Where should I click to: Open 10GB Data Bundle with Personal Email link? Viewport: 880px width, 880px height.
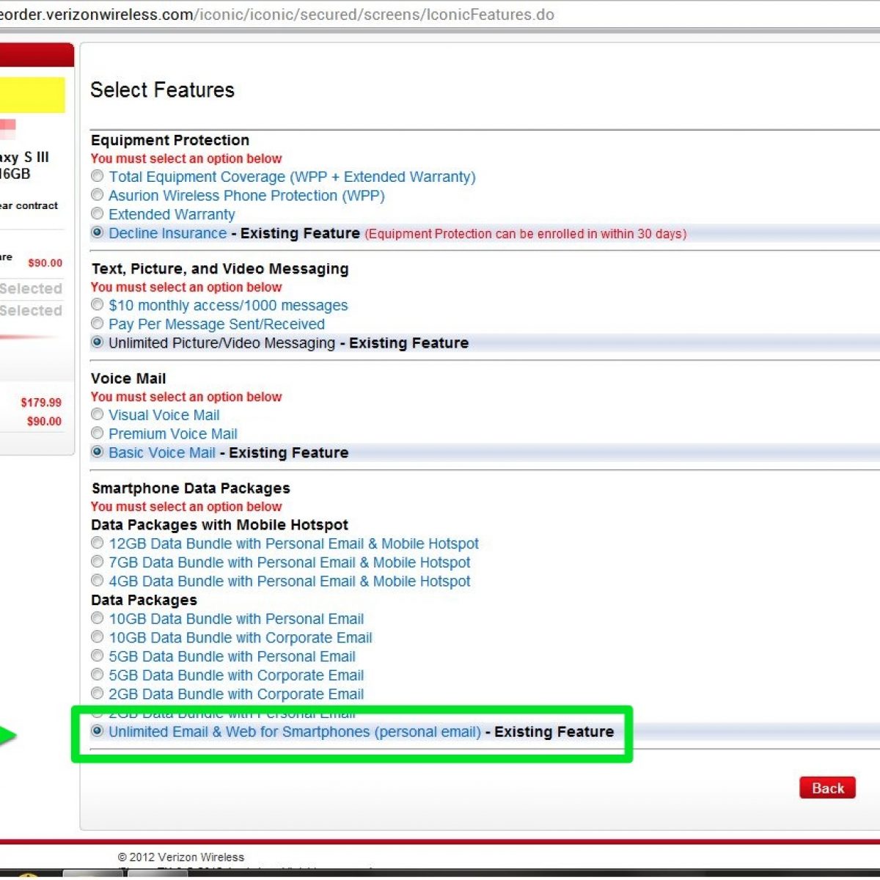coord(236,619)
